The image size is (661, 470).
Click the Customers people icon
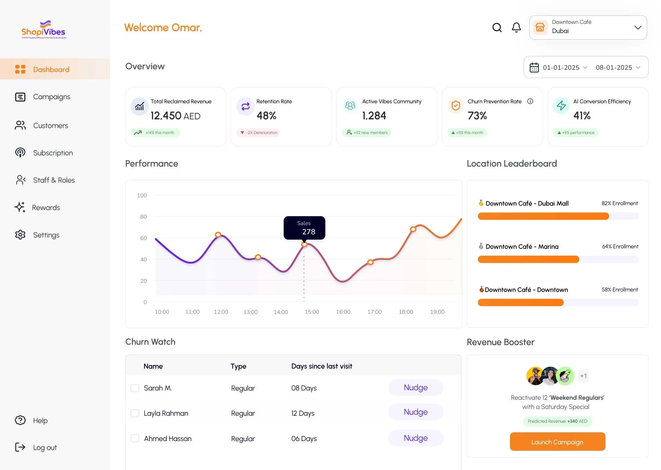click(20, 125)
